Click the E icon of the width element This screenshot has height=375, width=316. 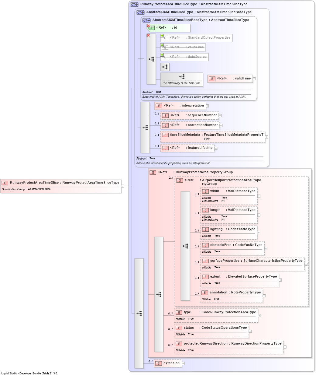coord(205,191)
